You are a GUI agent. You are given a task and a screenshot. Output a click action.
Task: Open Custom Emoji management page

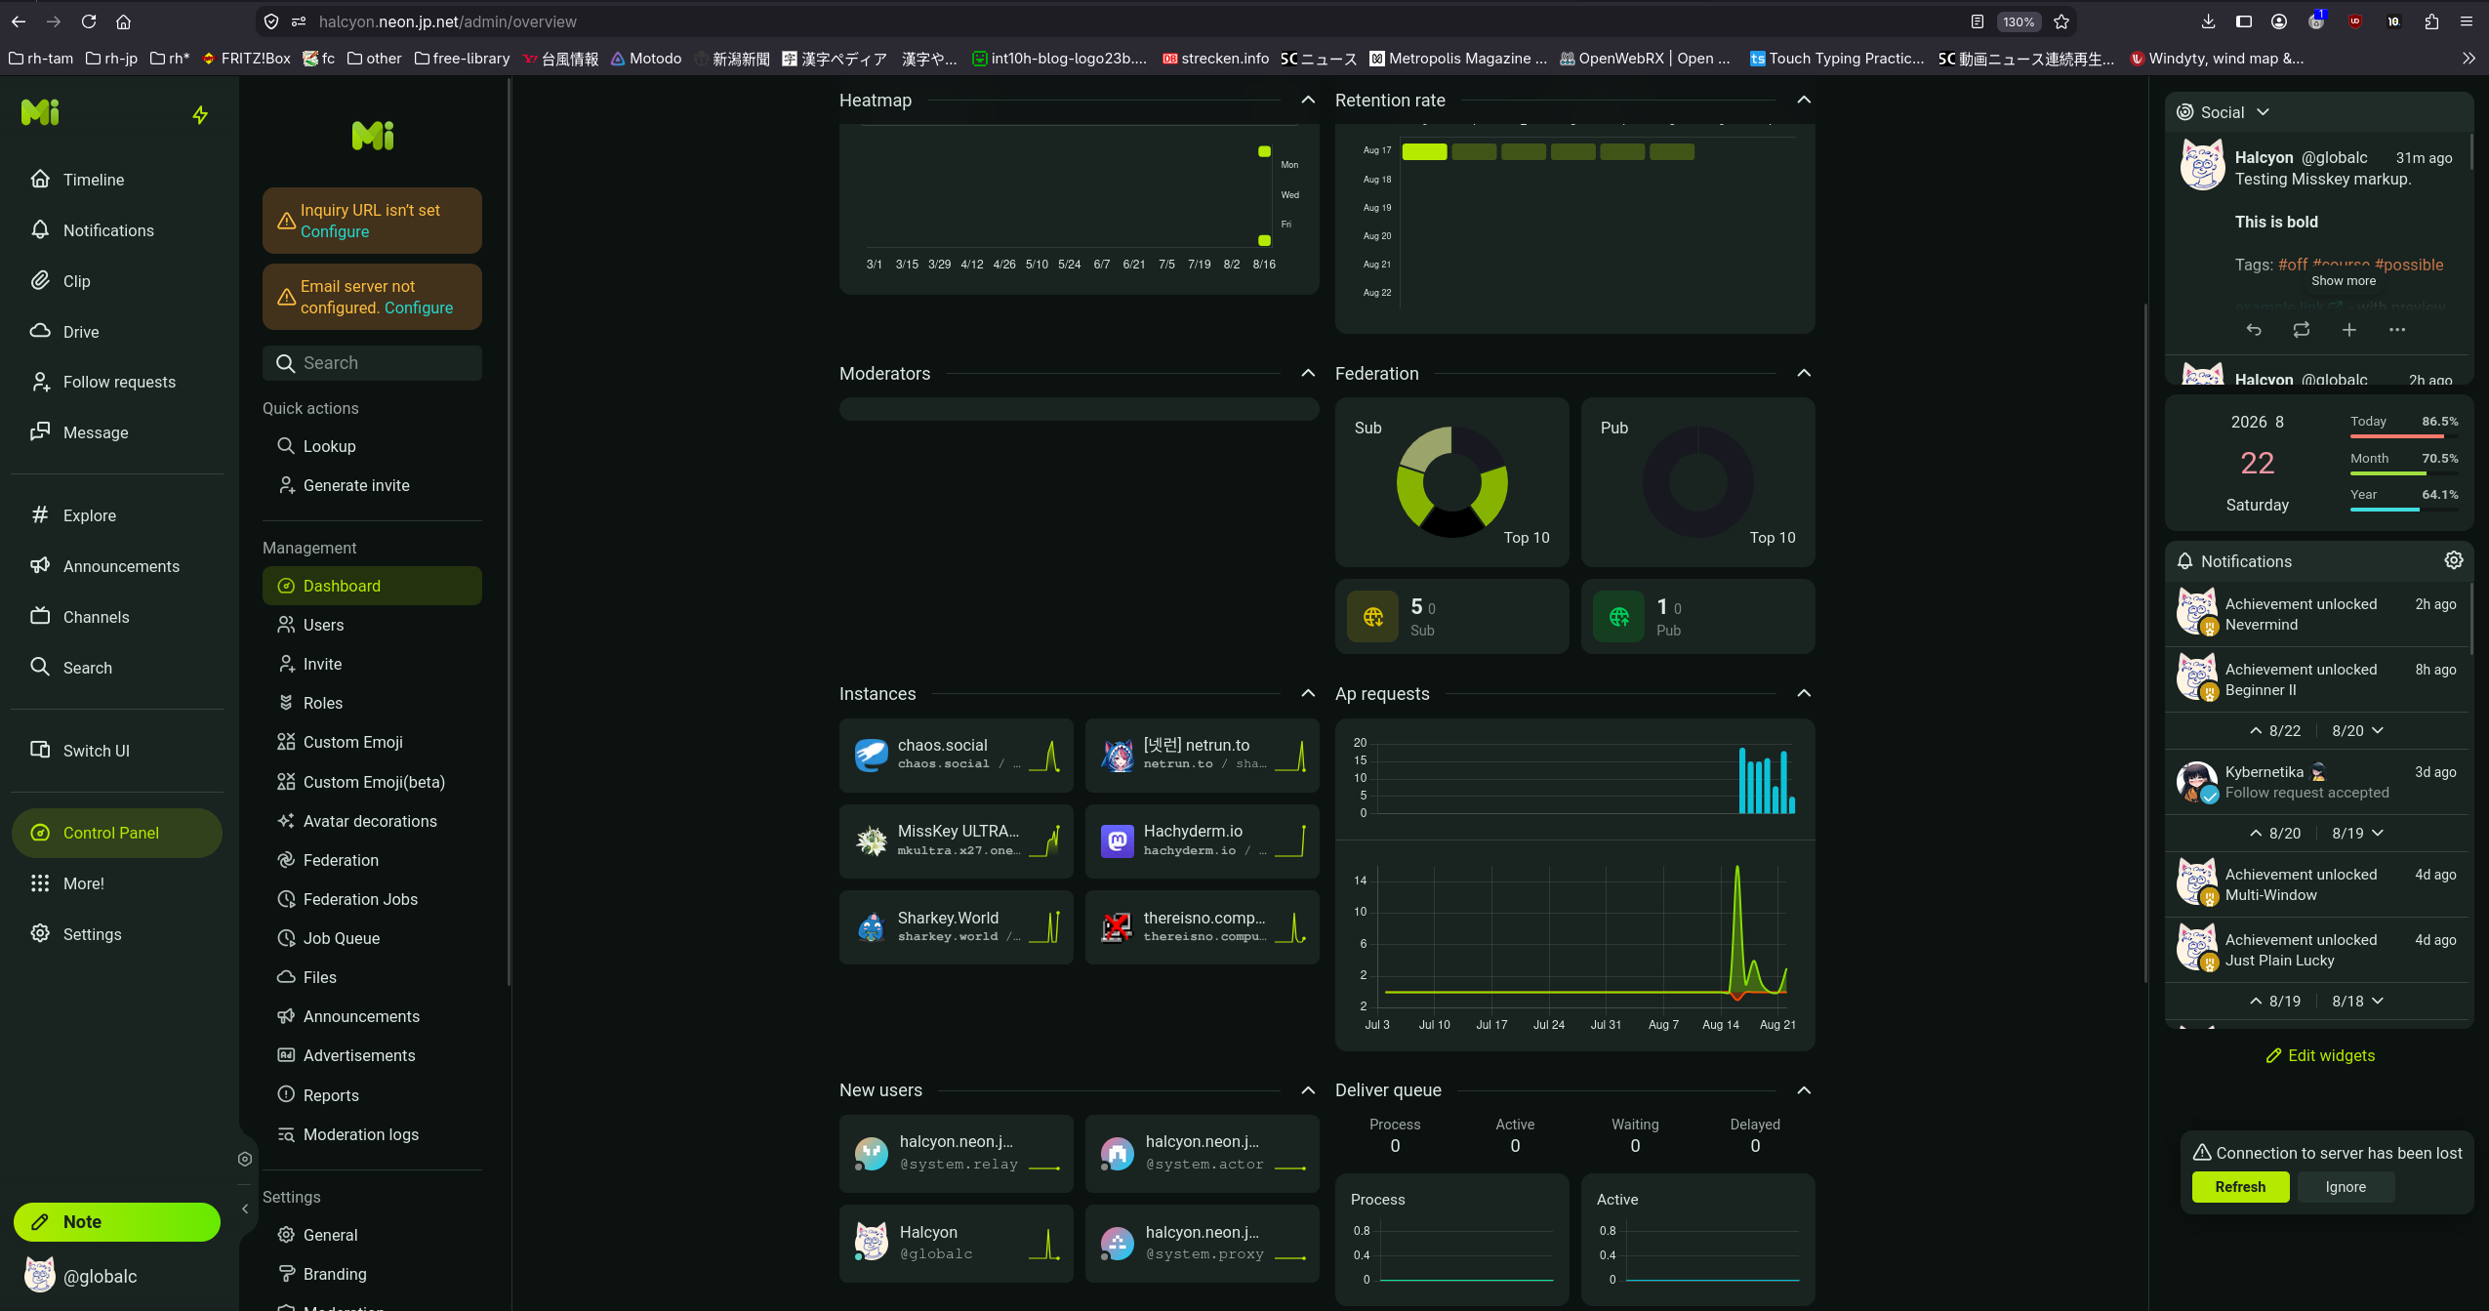tap(372, 742)
